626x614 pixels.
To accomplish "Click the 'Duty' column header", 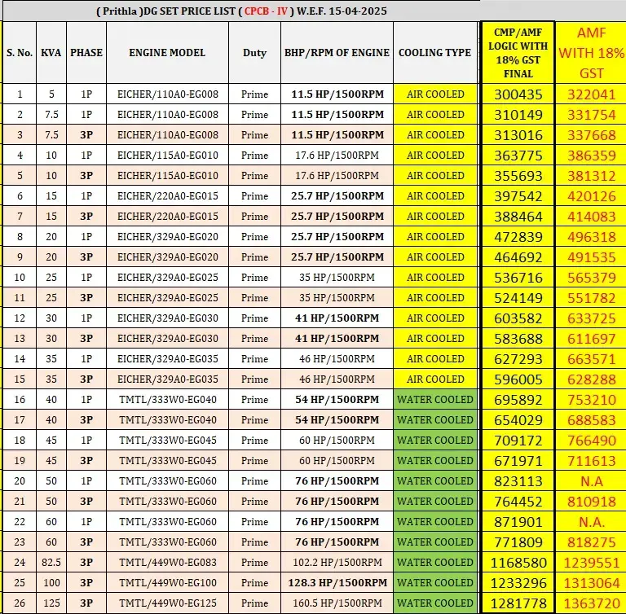I will [254, 53].
